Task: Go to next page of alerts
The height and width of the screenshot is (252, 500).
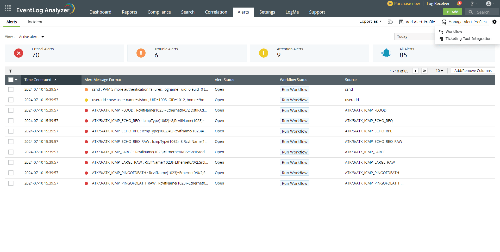Action: 415,71
